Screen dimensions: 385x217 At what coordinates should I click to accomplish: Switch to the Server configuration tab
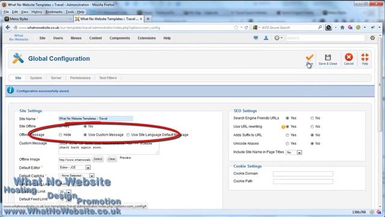[x=56, y=78]
